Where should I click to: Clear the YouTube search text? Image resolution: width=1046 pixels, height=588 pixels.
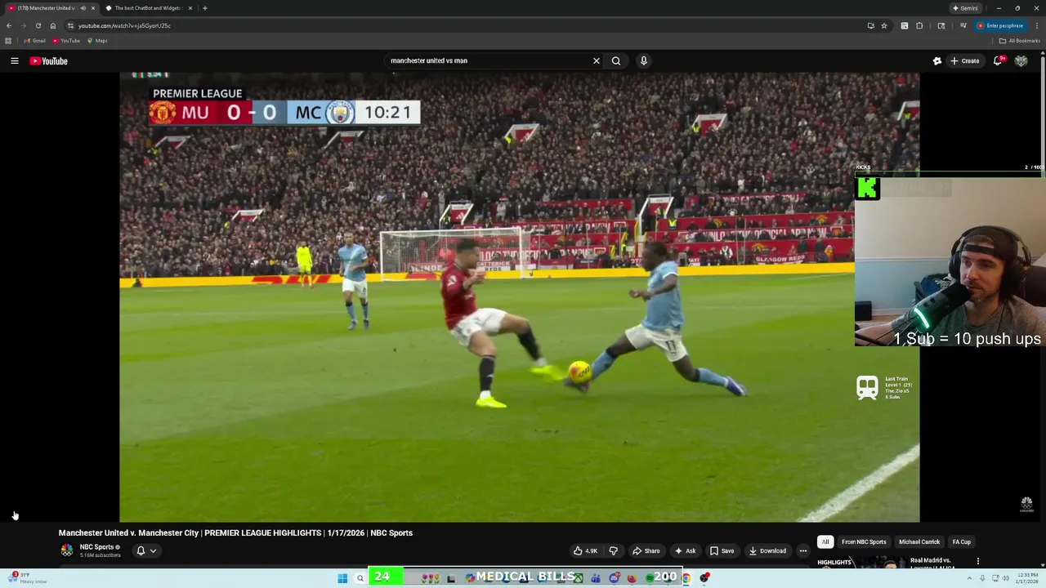click(x=597, y=60)
